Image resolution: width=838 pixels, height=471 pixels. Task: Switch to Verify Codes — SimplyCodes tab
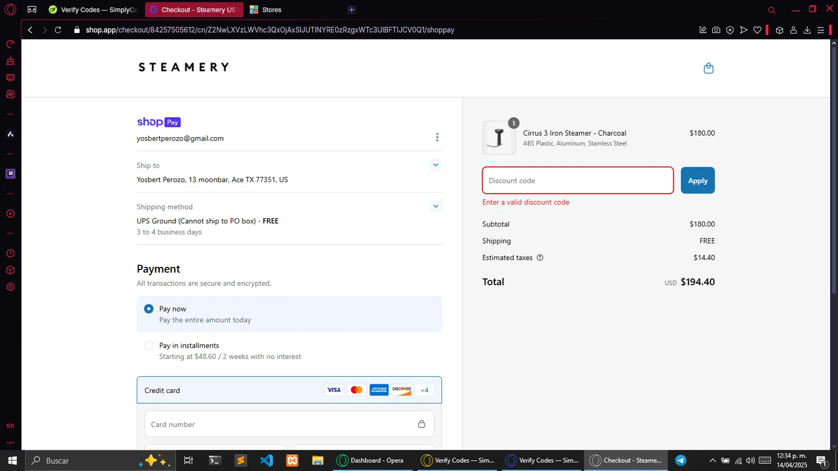pyautogui.click(x=93, y=9)
